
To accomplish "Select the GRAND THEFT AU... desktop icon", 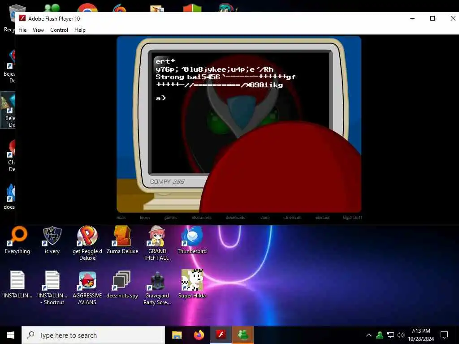I will (x=157, y=243).
